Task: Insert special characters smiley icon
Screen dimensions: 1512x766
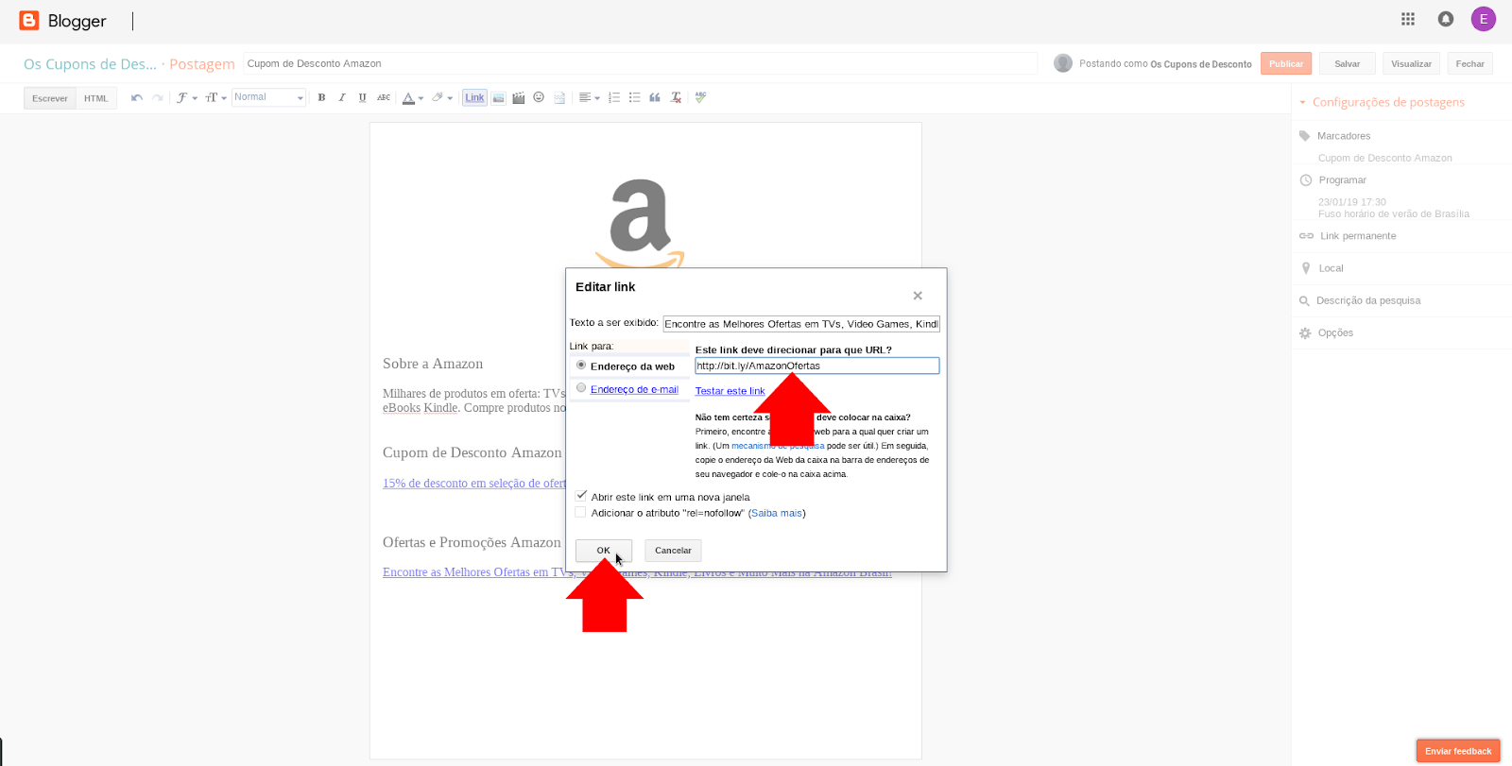Action: pos(539,97)
